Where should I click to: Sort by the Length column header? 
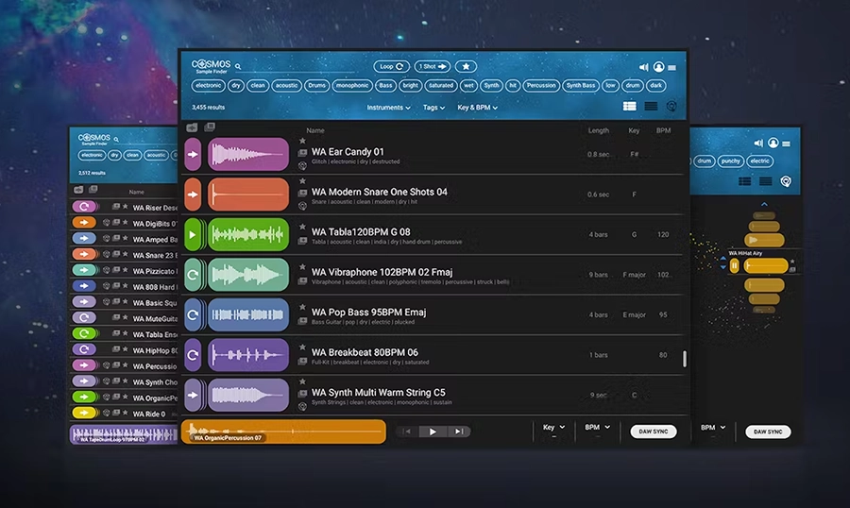[x=599, y=130]
